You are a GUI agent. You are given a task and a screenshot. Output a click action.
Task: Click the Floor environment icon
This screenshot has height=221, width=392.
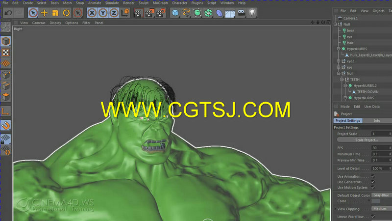tap(230, 13)
